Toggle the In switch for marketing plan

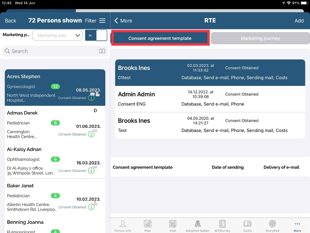[96, 35]
